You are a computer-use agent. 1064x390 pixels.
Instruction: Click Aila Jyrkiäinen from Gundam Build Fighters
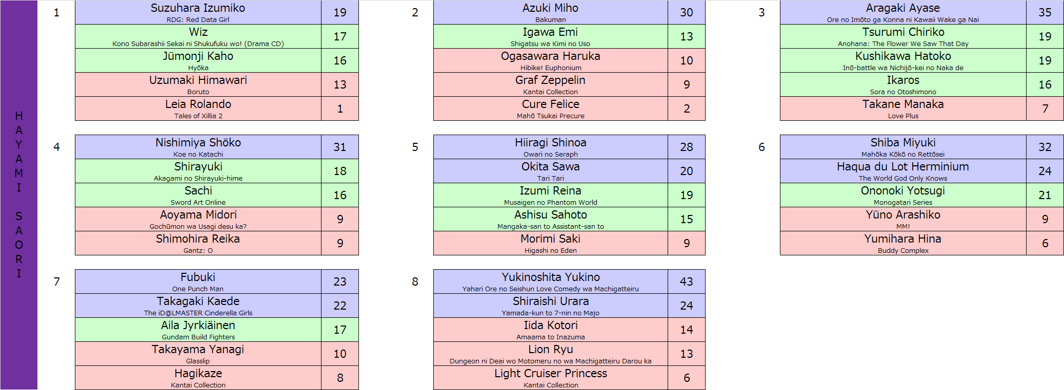198,330
